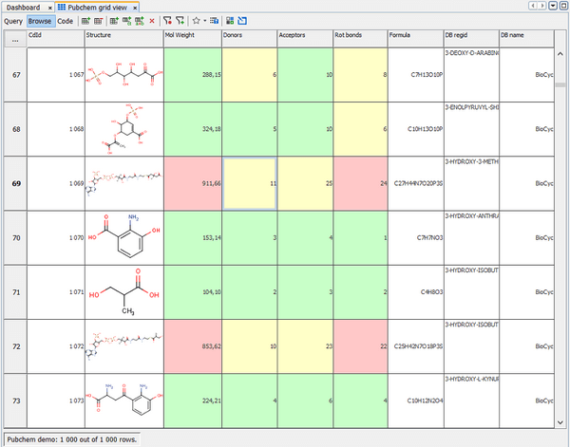Click the second funnel filter icon

click(180, 20)
